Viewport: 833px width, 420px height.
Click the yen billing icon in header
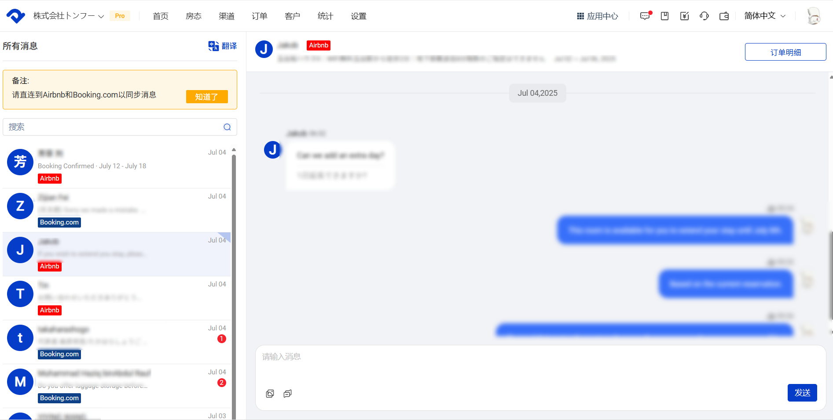tap(685, 16)
